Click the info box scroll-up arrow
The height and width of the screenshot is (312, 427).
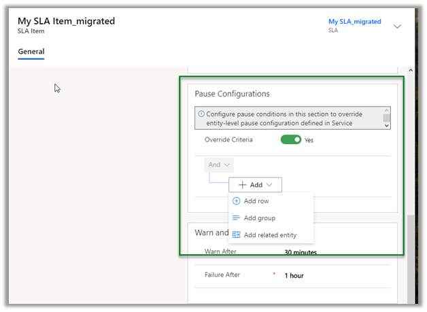pos(387,110)
